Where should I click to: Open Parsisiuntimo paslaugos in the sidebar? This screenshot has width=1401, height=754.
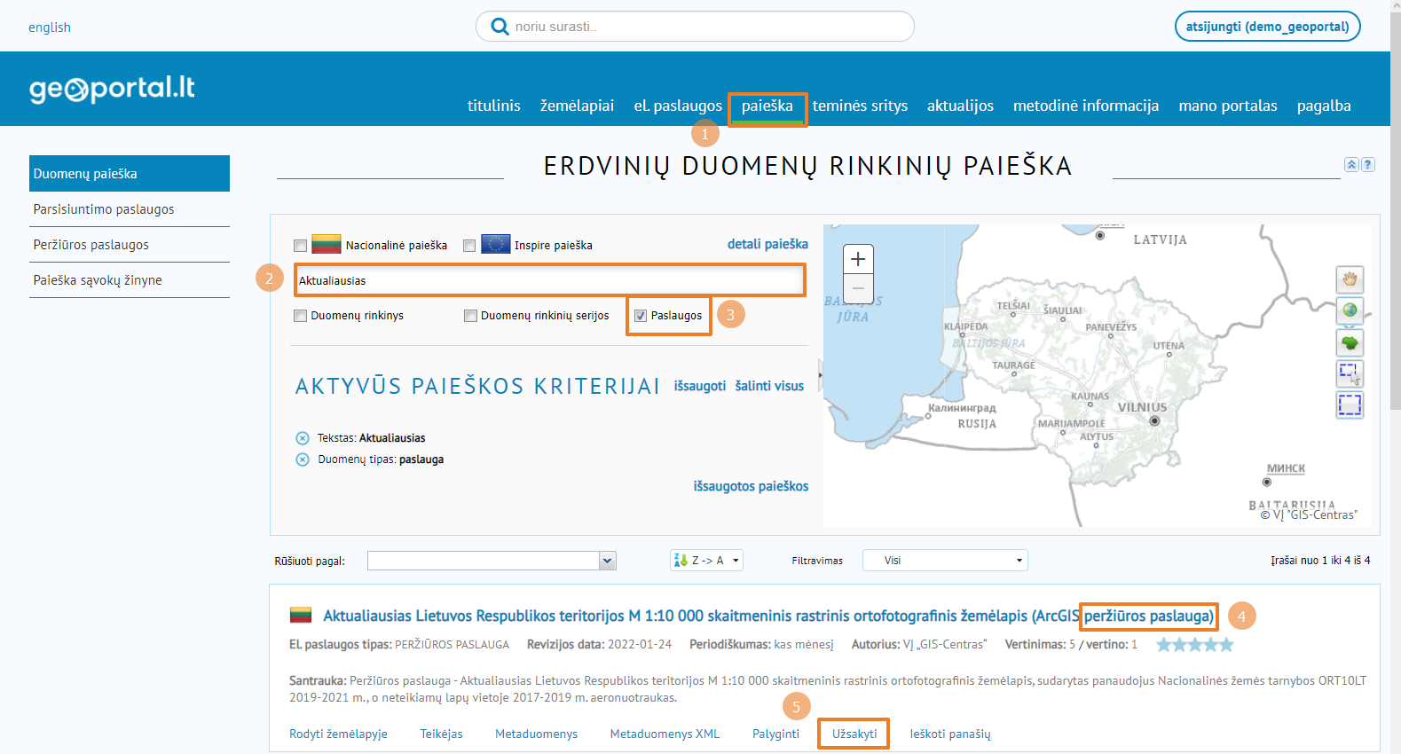tap(104, 209)
